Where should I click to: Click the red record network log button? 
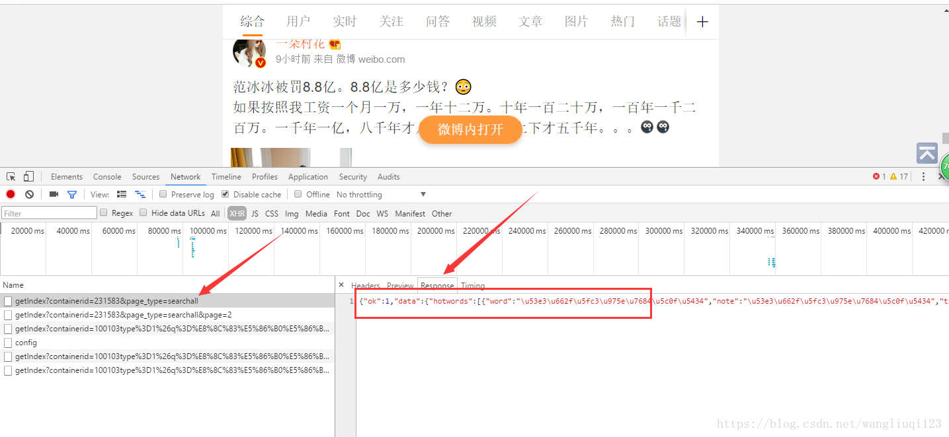click(x=11, y=194)
